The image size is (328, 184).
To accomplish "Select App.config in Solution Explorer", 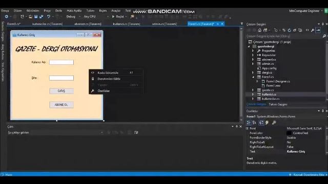I will pos(269,68).
